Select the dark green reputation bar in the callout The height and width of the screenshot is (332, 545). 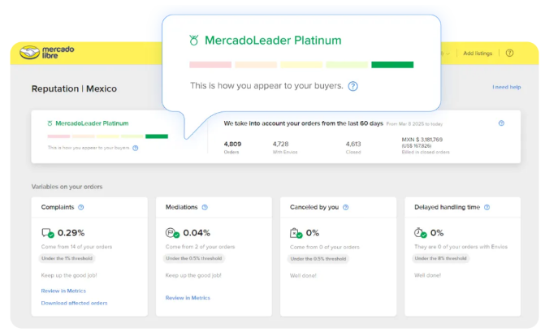click(x=392, y=65)
